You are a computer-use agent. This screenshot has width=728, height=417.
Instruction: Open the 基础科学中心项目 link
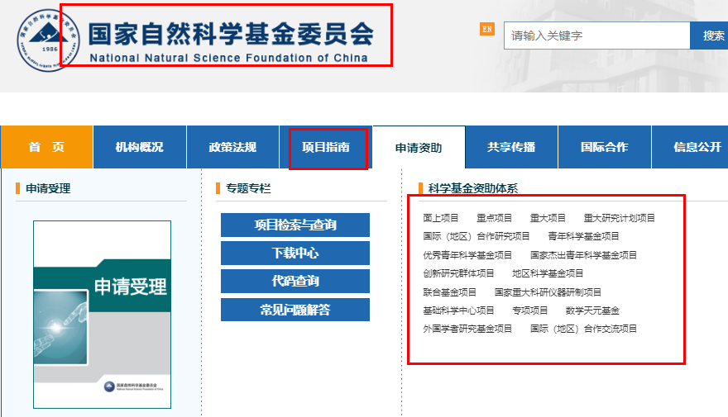(x=458, y=310)
